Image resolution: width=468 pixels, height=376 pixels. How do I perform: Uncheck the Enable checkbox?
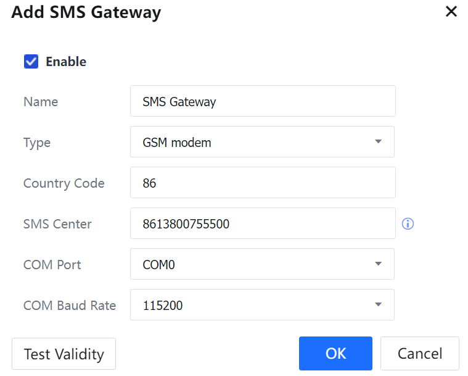click(31, 62)
